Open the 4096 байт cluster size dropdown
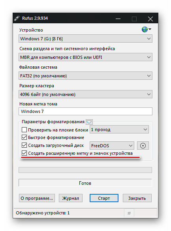This screenshot has height=231, width=171. coord(85,94)
